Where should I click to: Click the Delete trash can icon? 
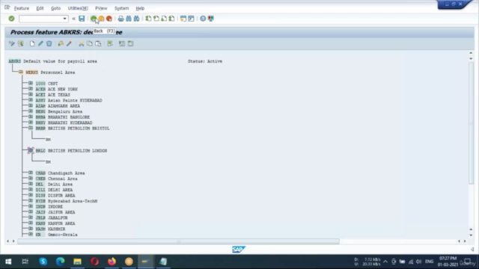coord(49,43)
